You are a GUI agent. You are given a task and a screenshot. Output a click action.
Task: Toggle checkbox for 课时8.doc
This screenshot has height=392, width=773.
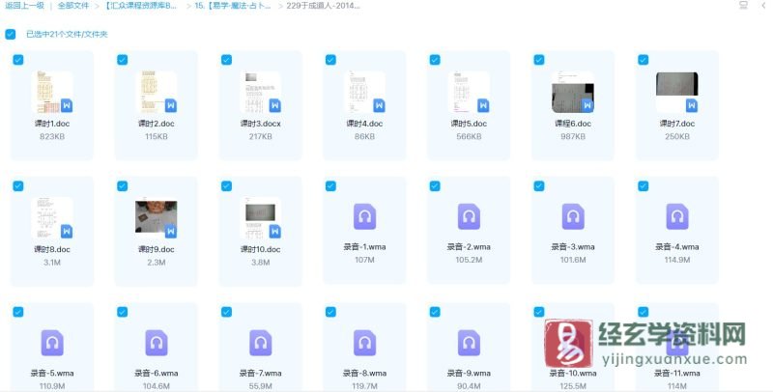[x=17, y=184]
